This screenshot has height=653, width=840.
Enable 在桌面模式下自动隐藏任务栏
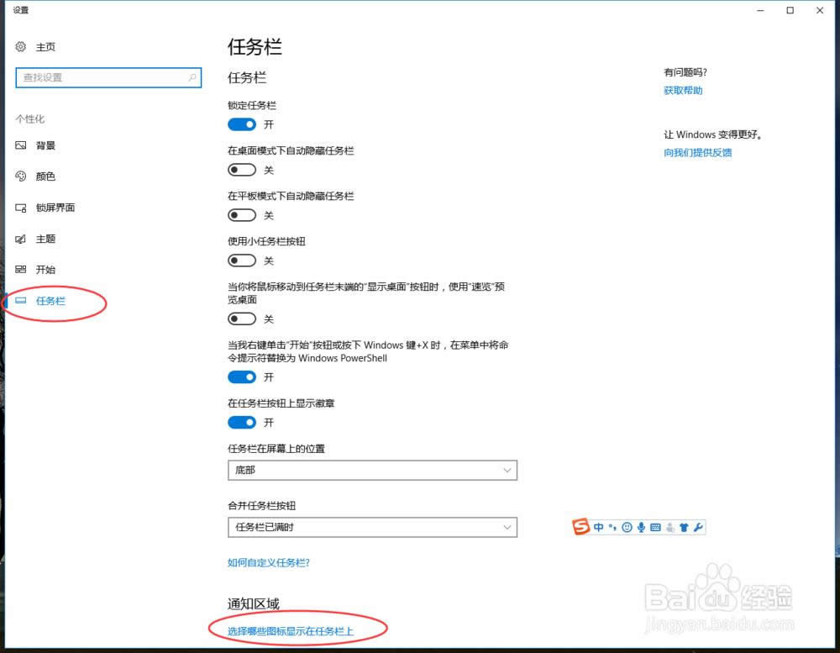pos(242,170)
